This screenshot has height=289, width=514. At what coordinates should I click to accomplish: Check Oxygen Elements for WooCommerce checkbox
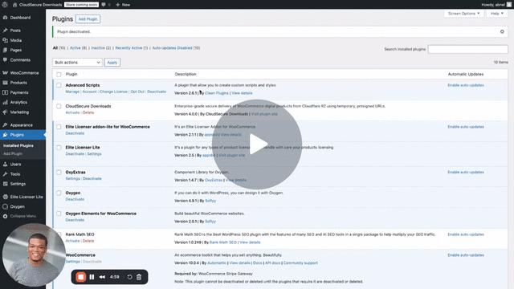(x=59, y=214)
